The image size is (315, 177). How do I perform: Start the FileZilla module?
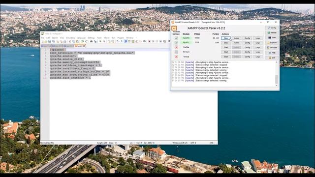(x=226, y=47)
